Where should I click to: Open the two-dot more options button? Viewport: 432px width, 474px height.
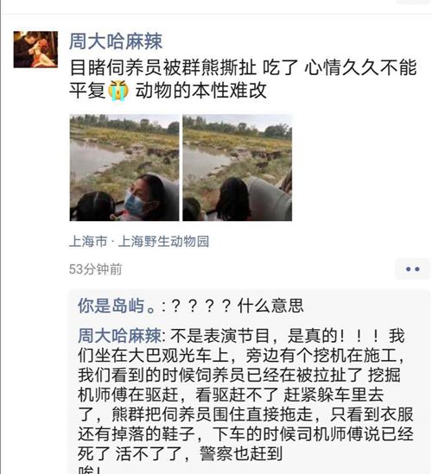pos(413,269)
